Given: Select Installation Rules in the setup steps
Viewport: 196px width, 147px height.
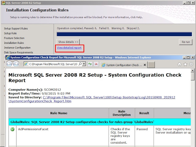Looking at the screenshot, I should click(x=14, y=43).
